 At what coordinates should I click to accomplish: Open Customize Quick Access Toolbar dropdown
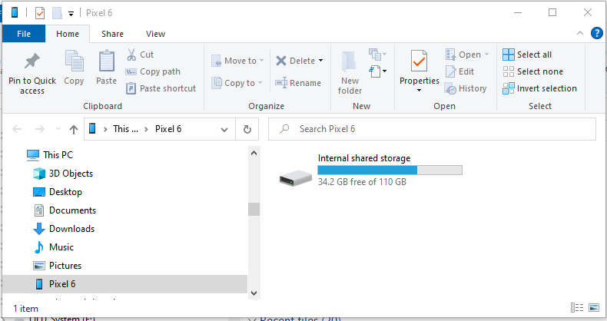[71, 14]
